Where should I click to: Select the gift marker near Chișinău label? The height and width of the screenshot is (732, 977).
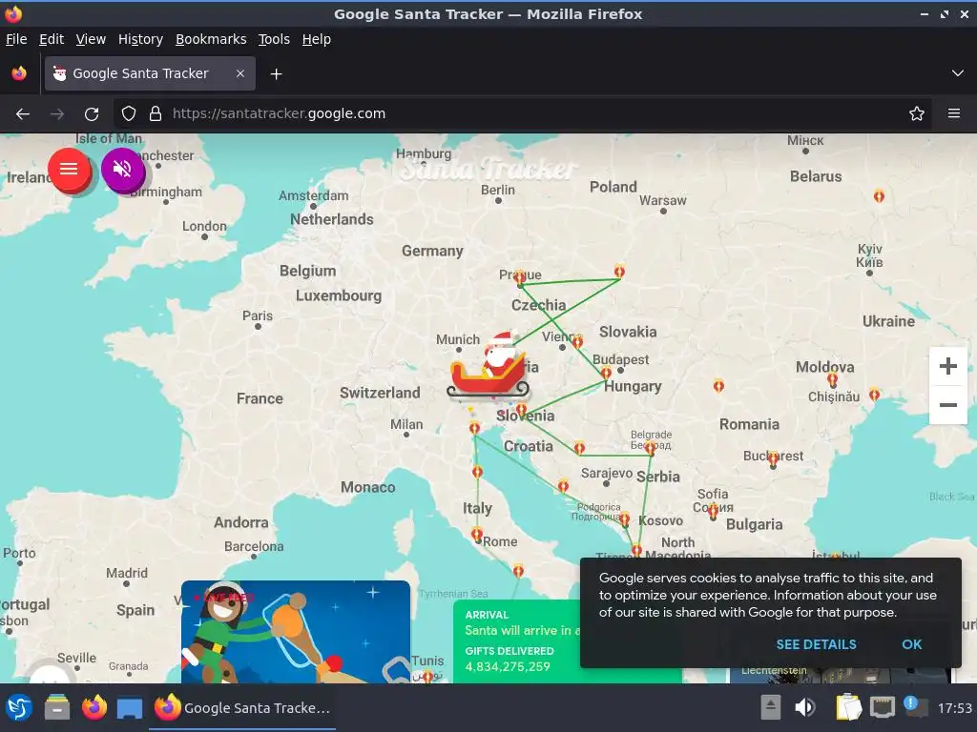coord(832,379)
